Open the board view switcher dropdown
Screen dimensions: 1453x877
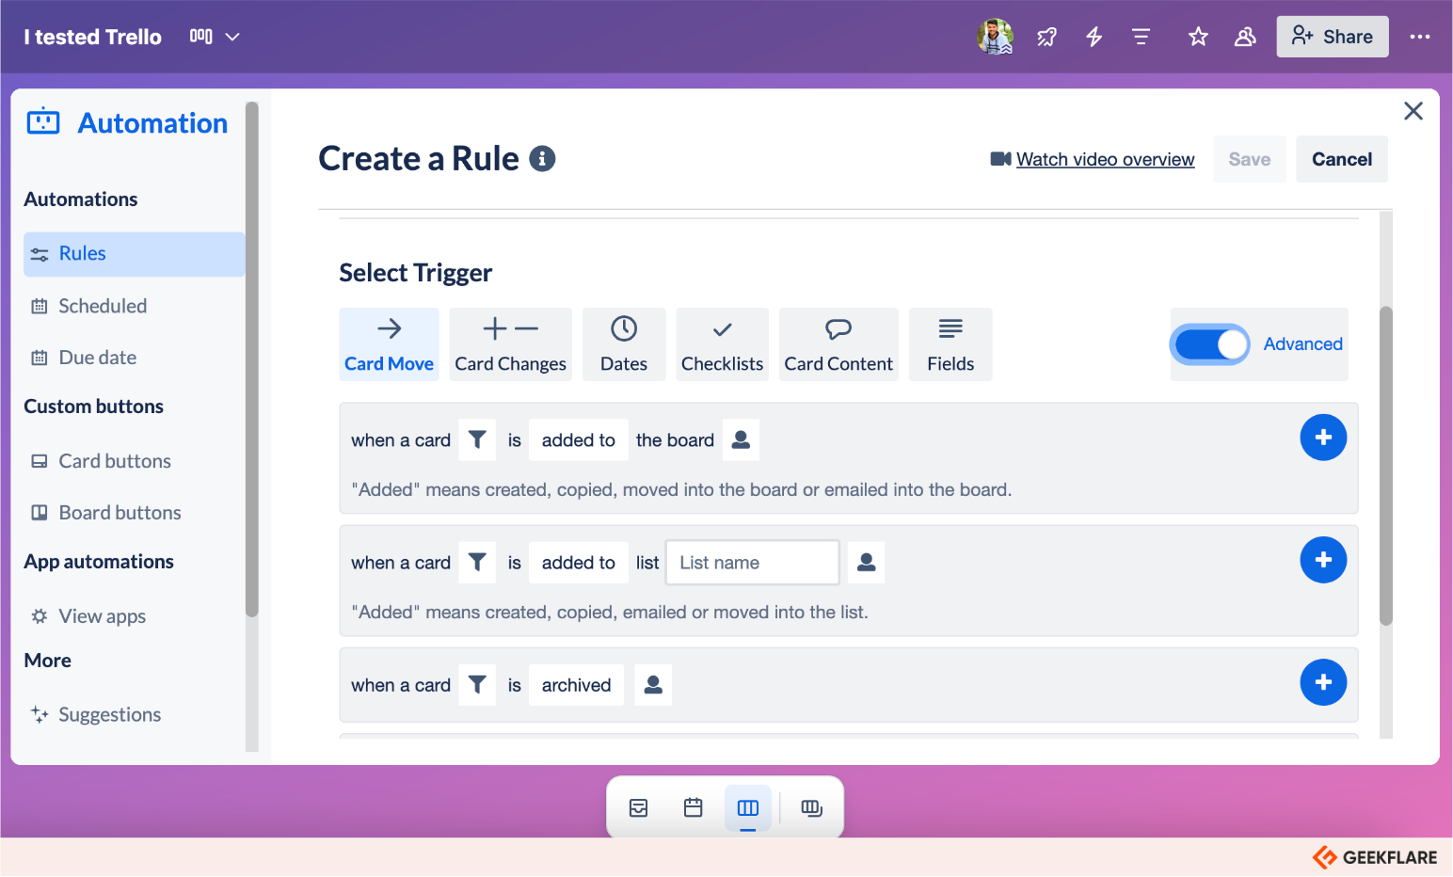(x=215, y=37)
